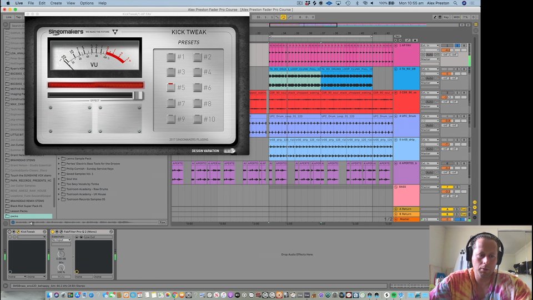Select active preset #5 in Kick Tweak

click(170, 87)
